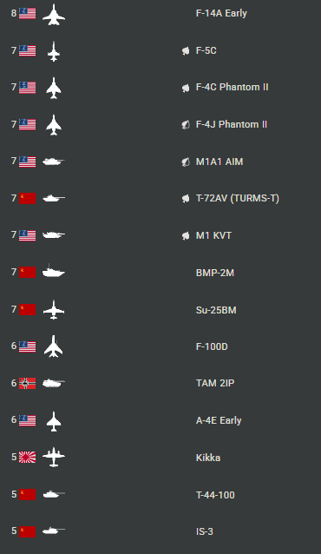Click the tank silhouette for T-72AV (TURMS-T)
This screenshot has width=321, height=554.
point(54,198)
